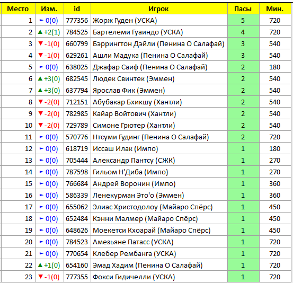Click id cell 712151
The image size is (293, 283).
point(77,102)
